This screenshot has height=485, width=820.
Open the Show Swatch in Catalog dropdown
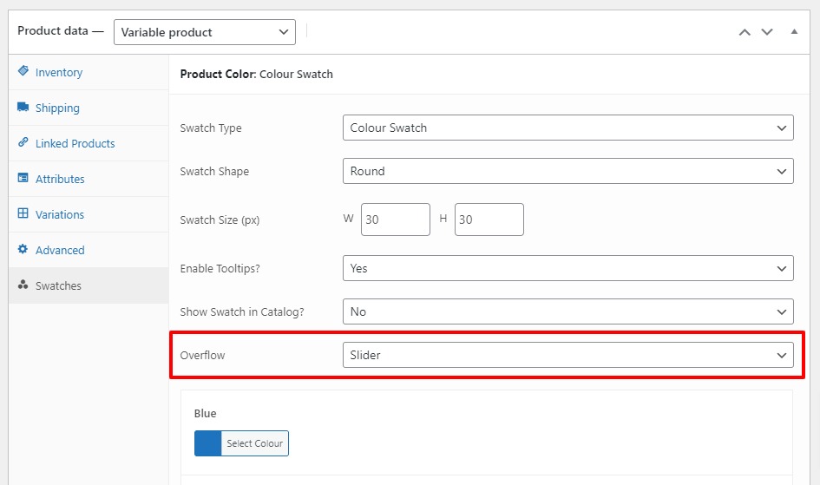point(568,311)
